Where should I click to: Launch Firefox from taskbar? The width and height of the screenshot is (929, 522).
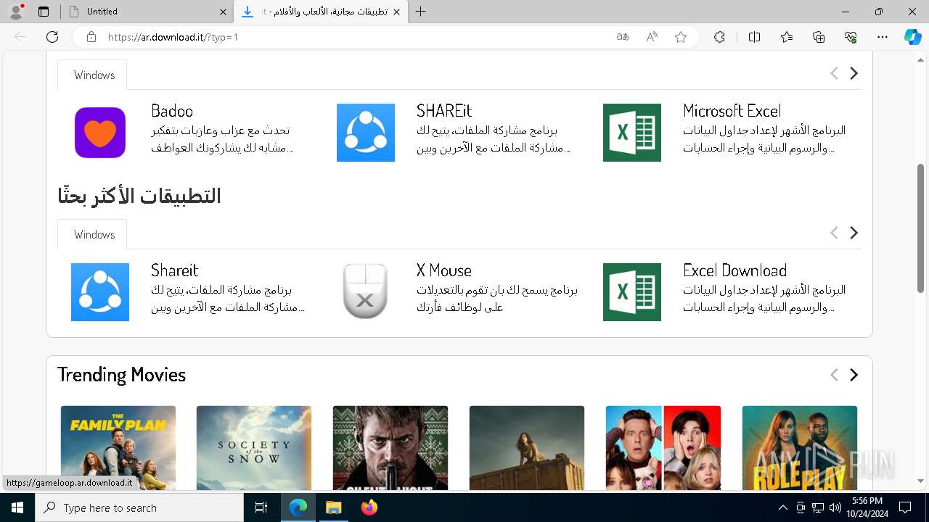(369, 507)
